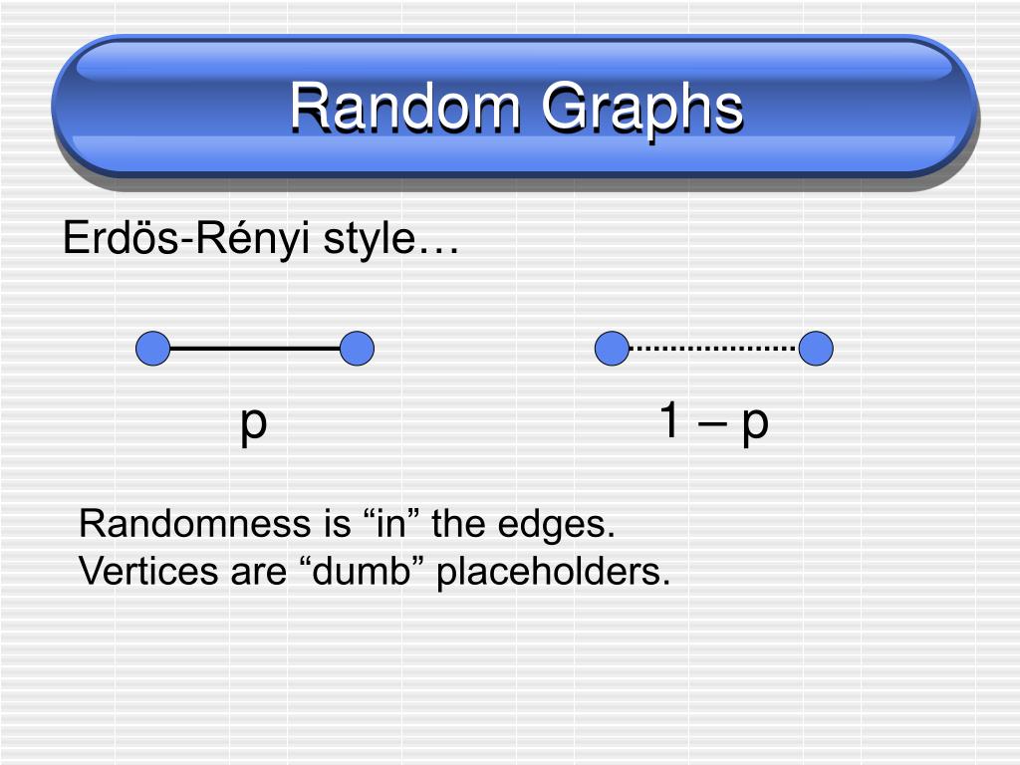Click the word edges in the body text
1020x765 pixels.
(x=556, y=524)
